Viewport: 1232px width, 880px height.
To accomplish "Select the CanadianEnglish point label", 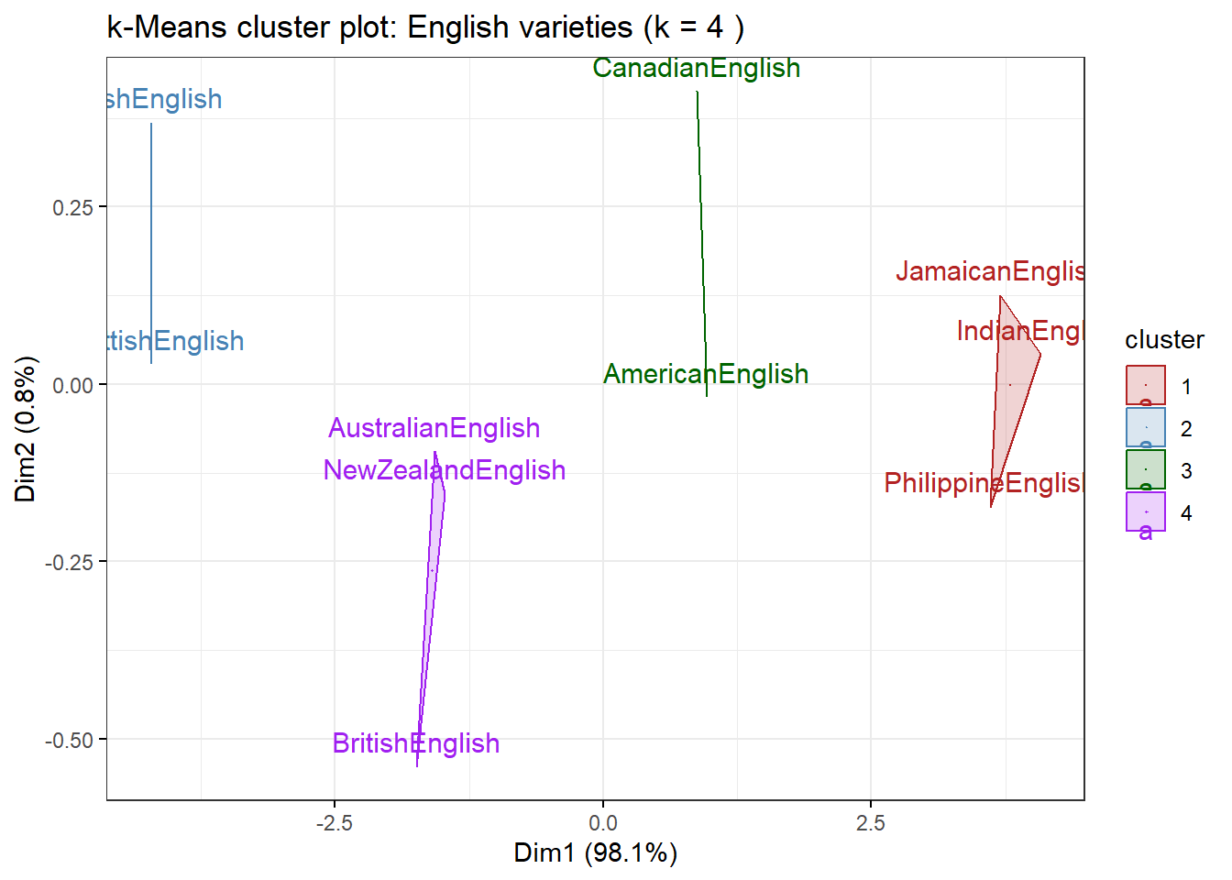I will coord(697,68).
